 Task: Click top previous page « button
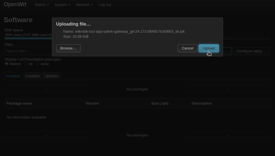tap(47, 89)
